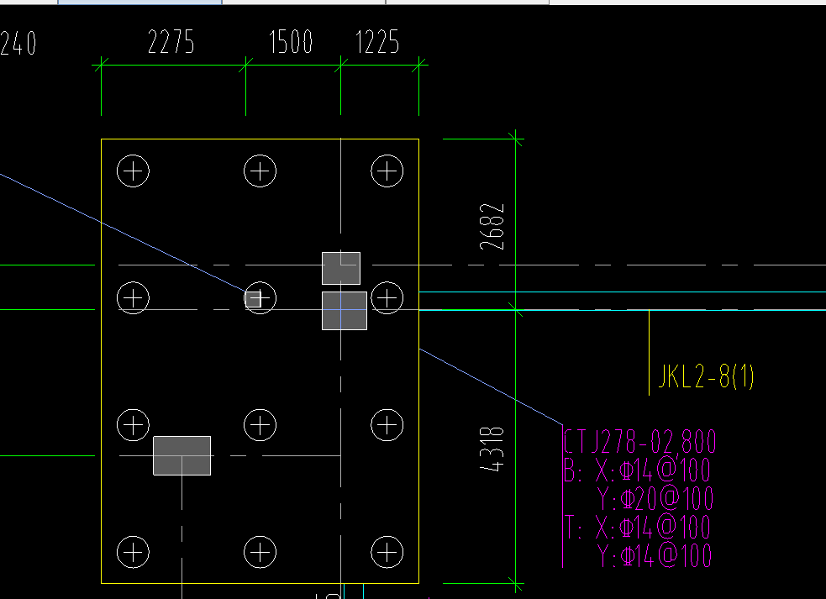826x599 pixels.
Task: Select the vertical 4318 dimension text
Action: pos(492,449)
